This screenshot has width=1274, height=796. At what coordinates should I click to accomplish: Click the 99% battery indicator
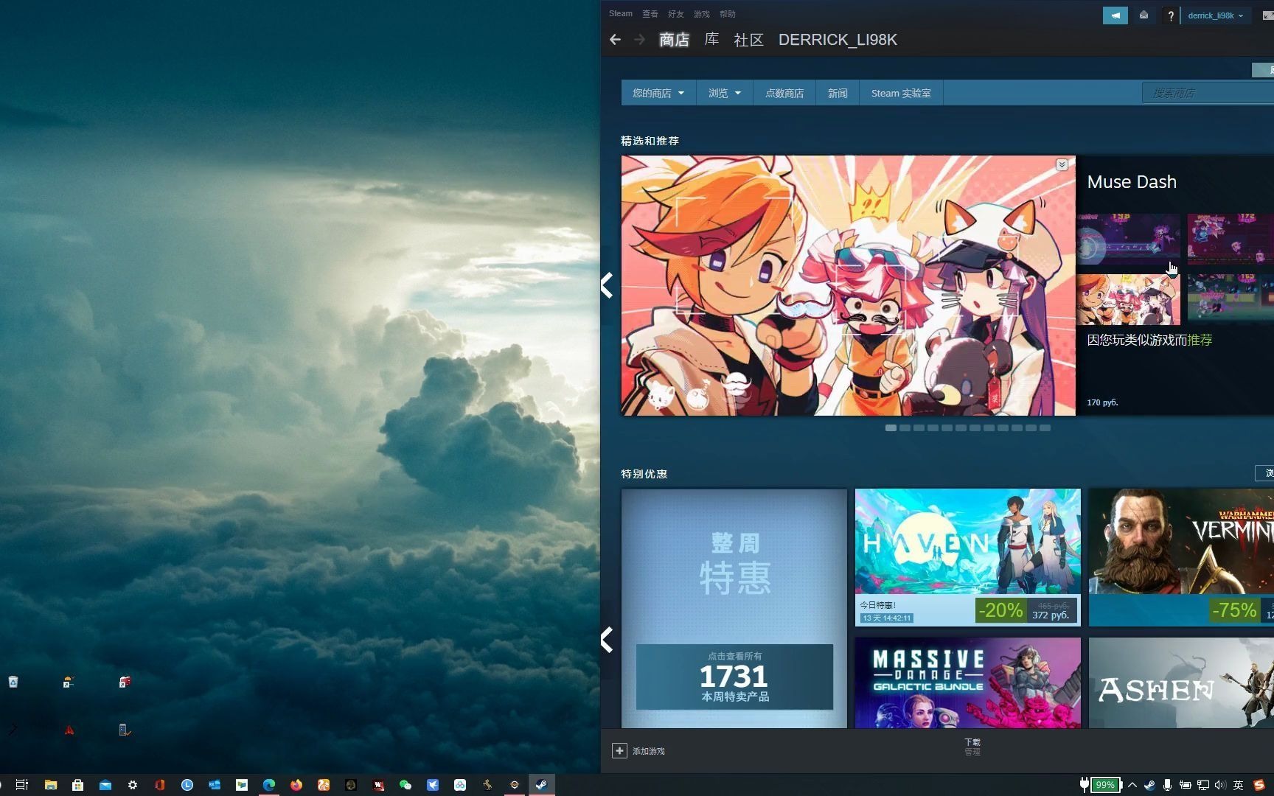[x=1104, y=785]
